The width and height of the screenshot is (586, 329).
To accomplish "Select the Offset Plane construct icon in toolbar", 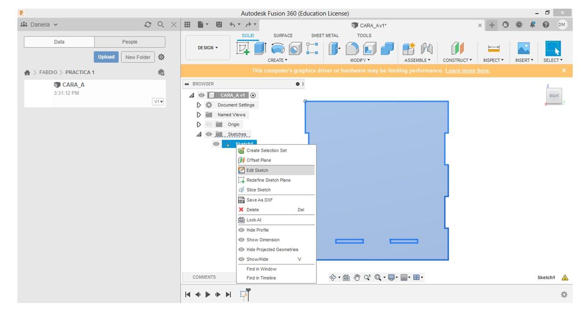I will 457,48.
